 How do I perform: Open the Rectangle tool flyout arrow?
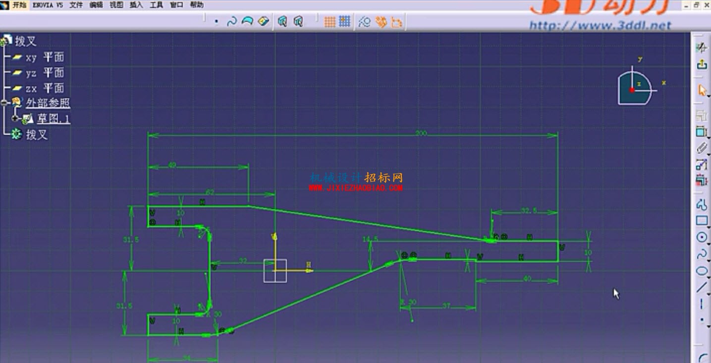point(709,227)
